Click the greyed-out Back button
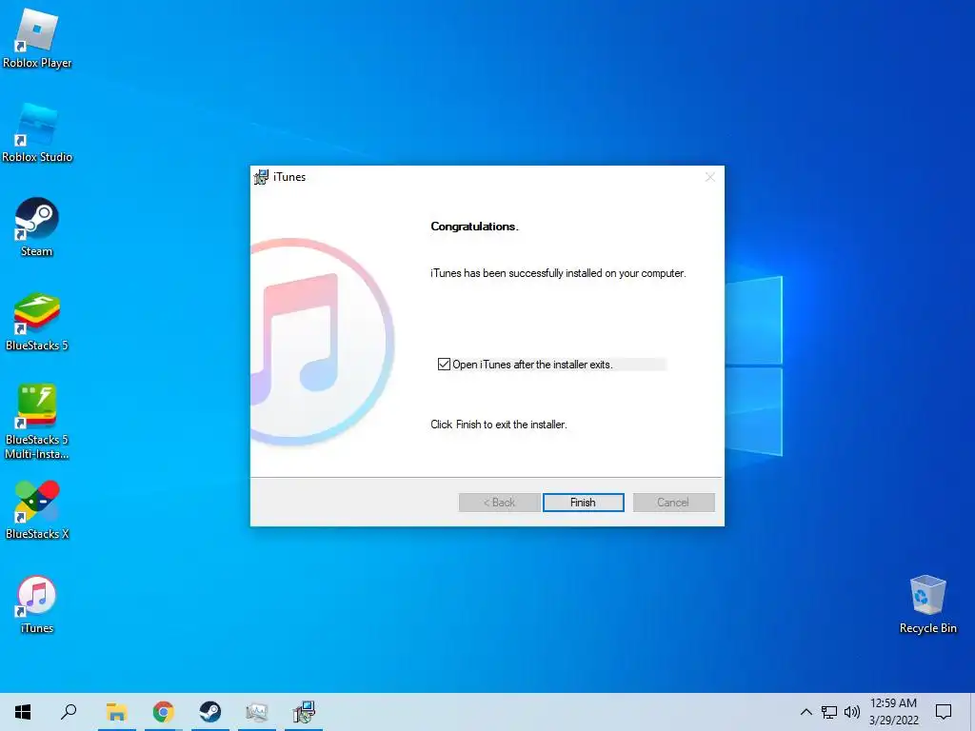 pyautogui.click(x=499, y=503)
